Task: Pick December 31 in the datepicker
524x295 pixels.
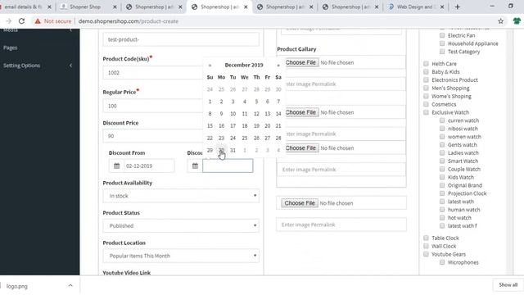Action: (x=233, y=150)
